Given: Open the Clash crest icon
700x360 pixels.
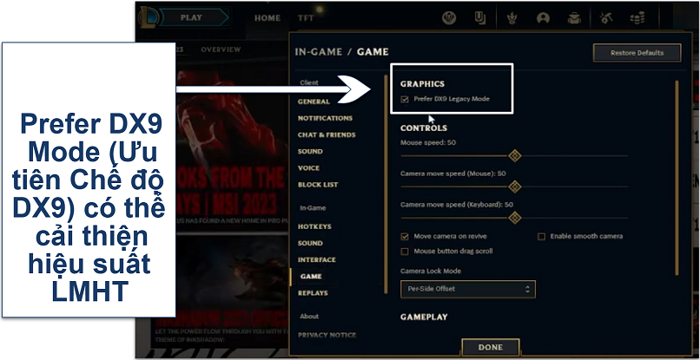Looking at the screenshot, I should (449, 18).
